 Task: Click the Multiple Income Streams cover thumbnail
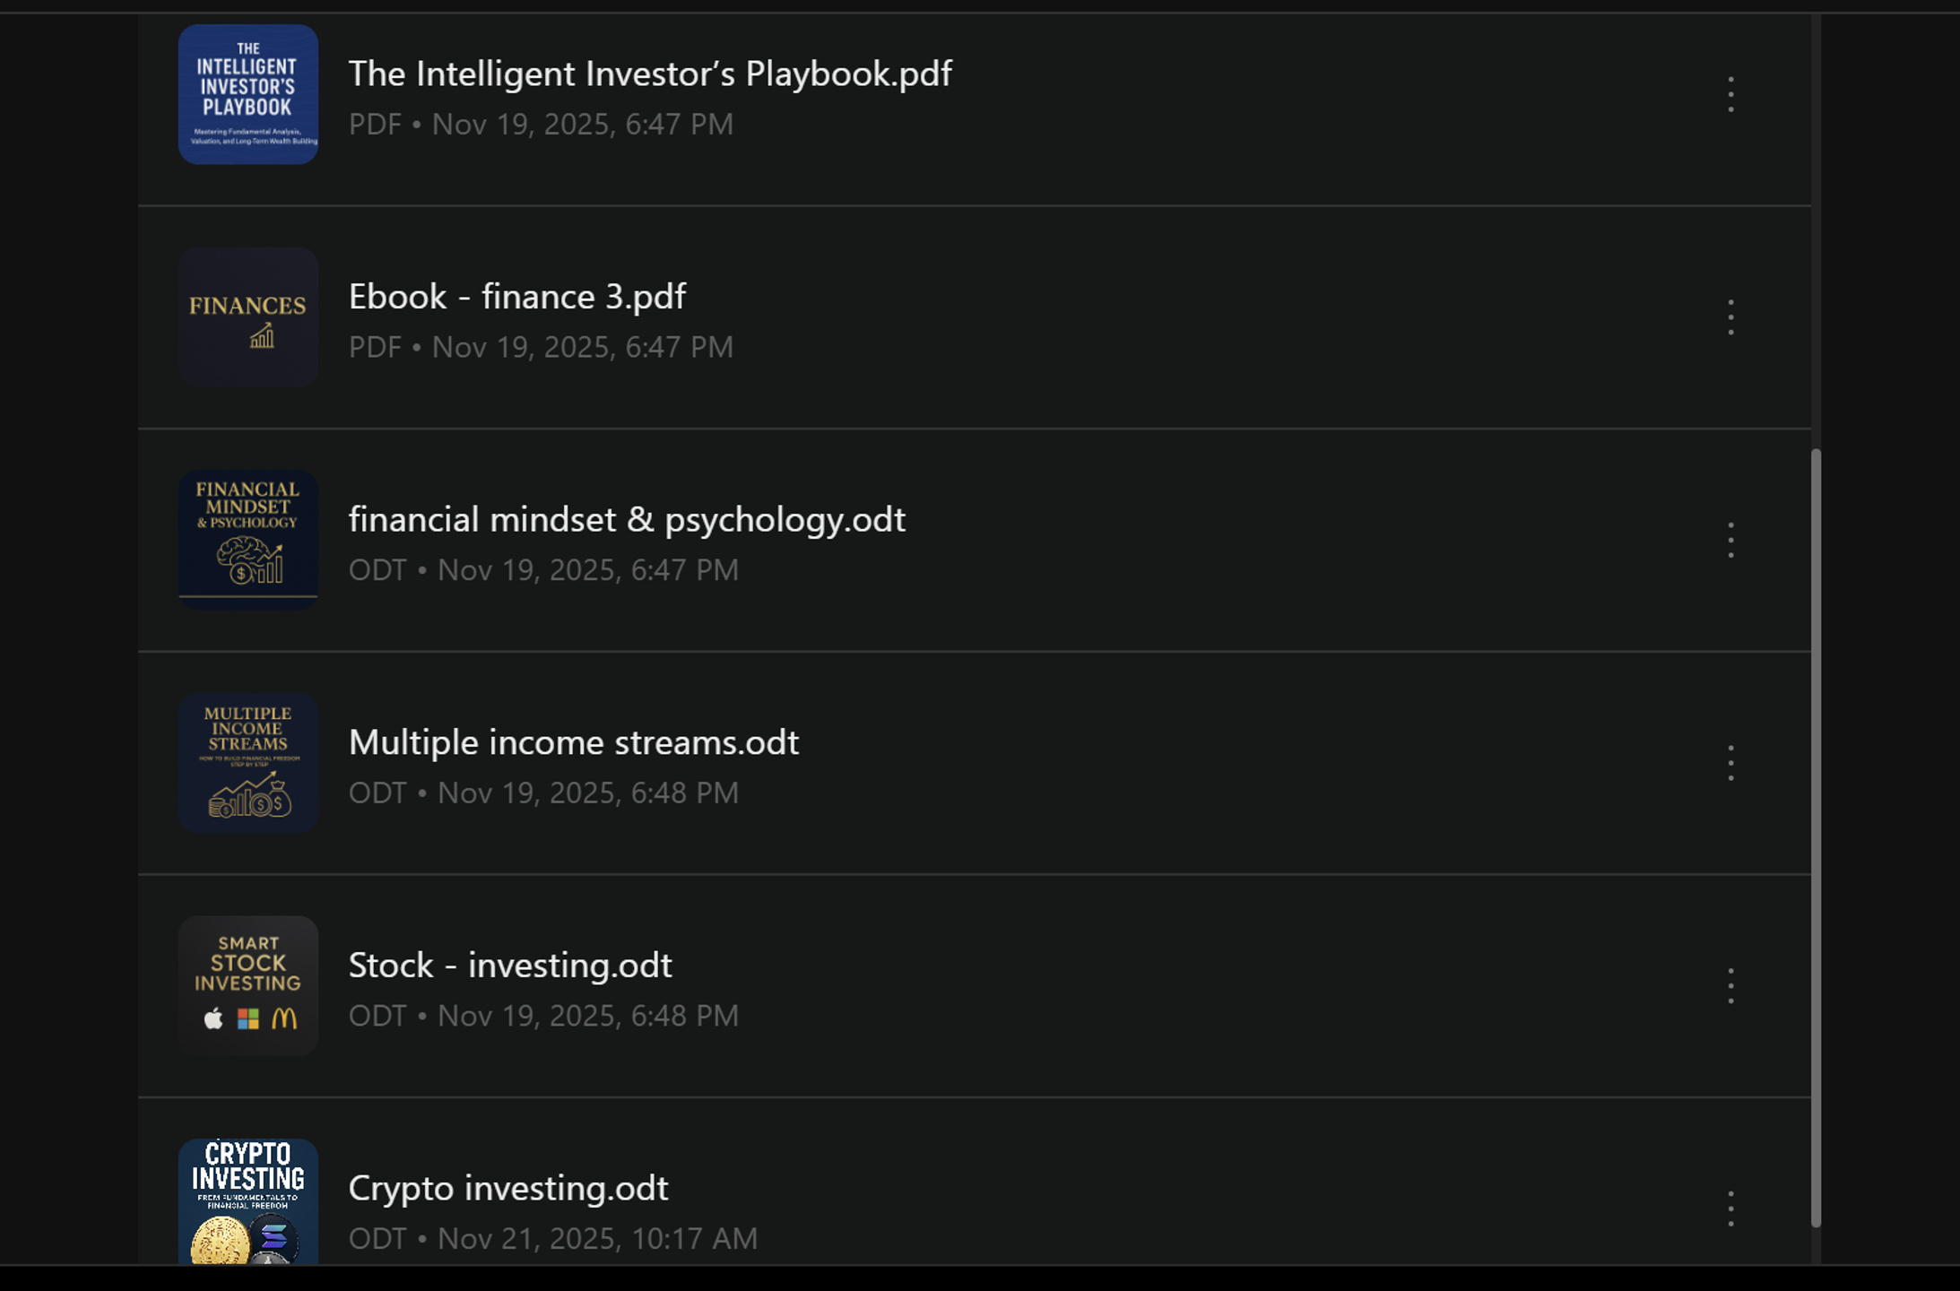click(248, 763)
